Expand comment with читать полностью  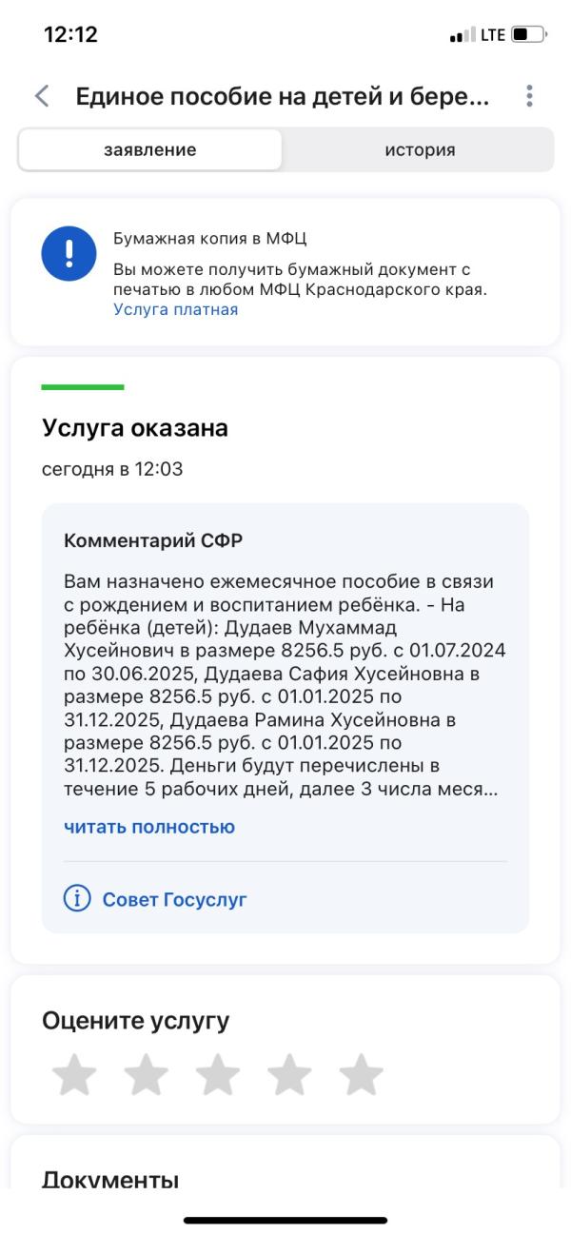click(149, 827)
